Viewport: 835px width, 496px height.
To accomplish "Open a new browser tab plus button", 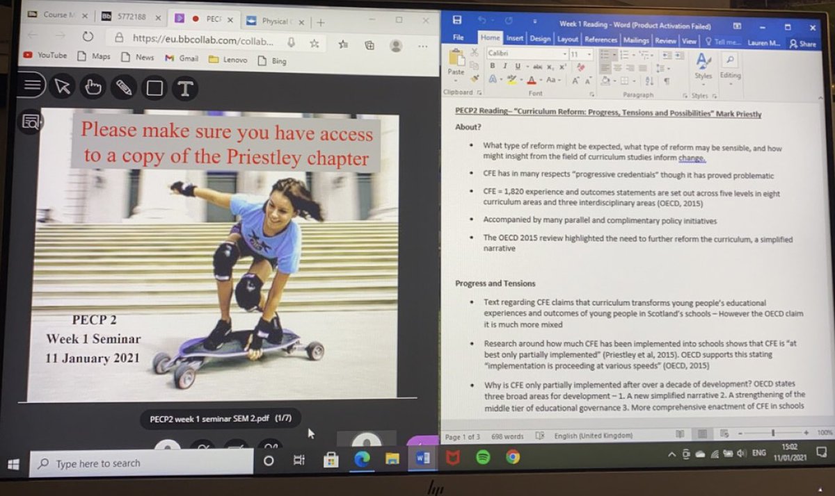I will [321, 22].
